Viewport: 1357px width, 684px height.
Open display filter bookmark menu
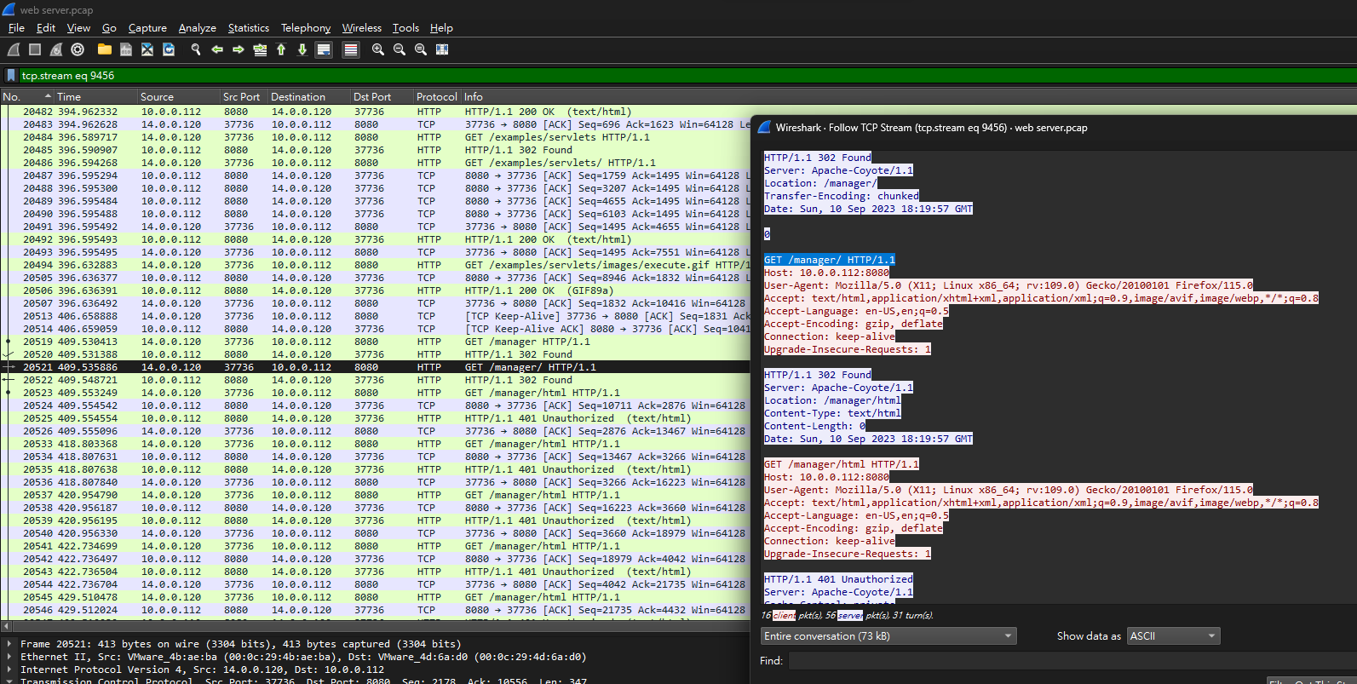11,76
